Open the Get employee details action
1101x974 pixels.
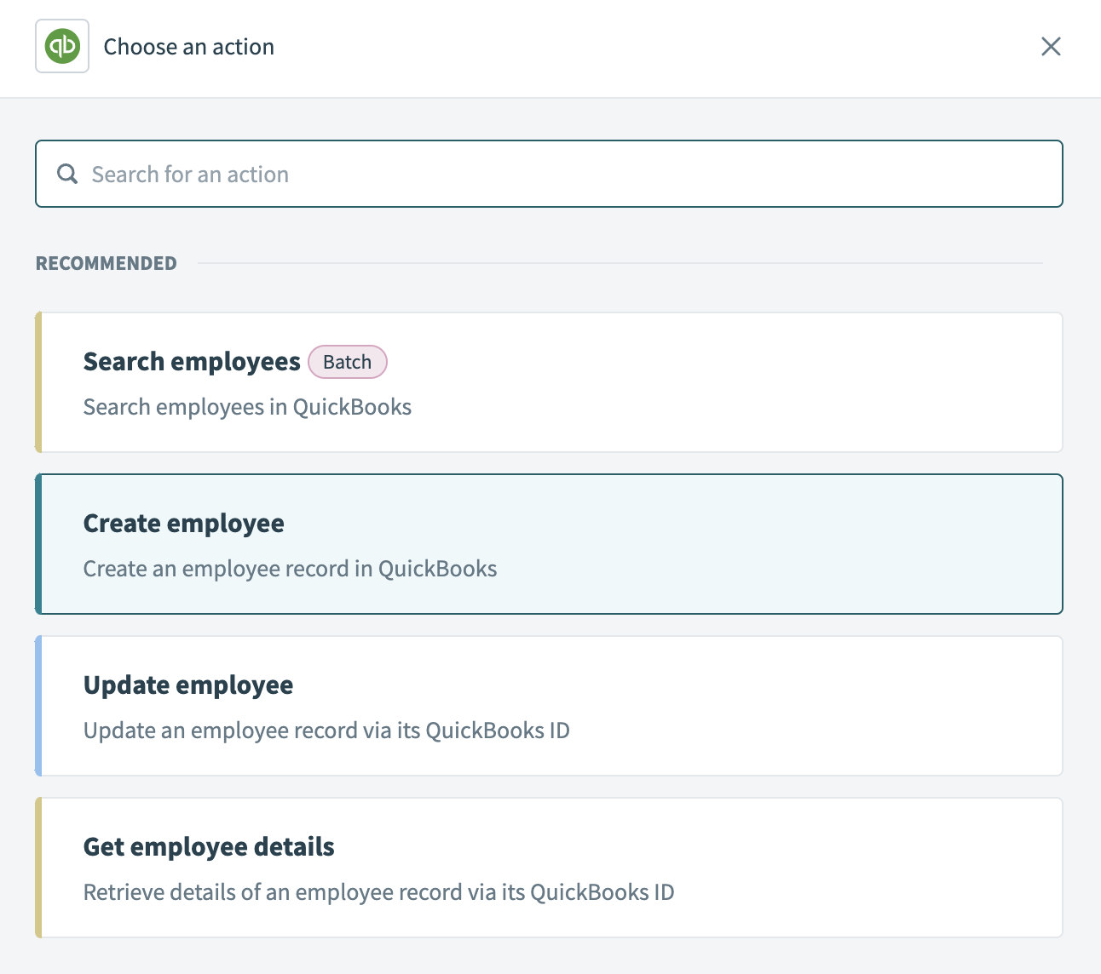(682, 867)
